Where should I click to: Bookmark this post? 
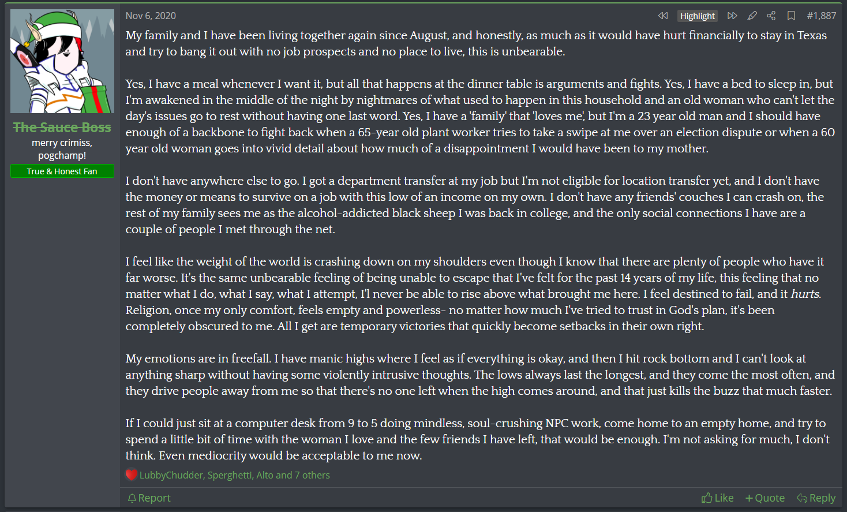click(791, 16)
